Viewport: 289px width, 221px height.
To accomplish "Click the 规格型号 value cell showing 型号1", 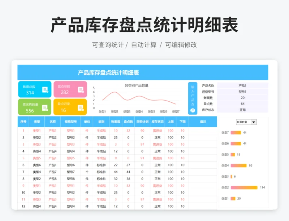I will 242,92.
